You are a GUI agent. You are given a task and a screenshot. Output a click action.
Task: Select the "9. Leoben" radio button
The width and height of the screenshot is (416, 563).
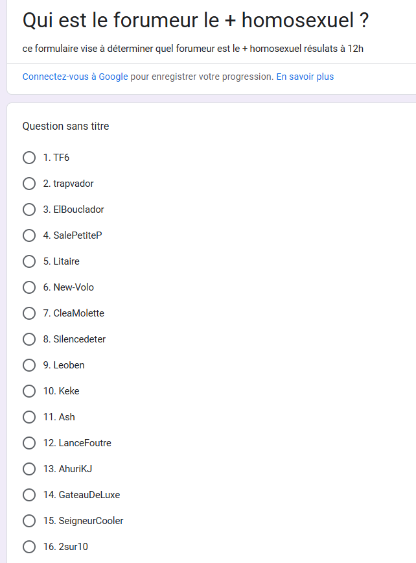point(29,365)
